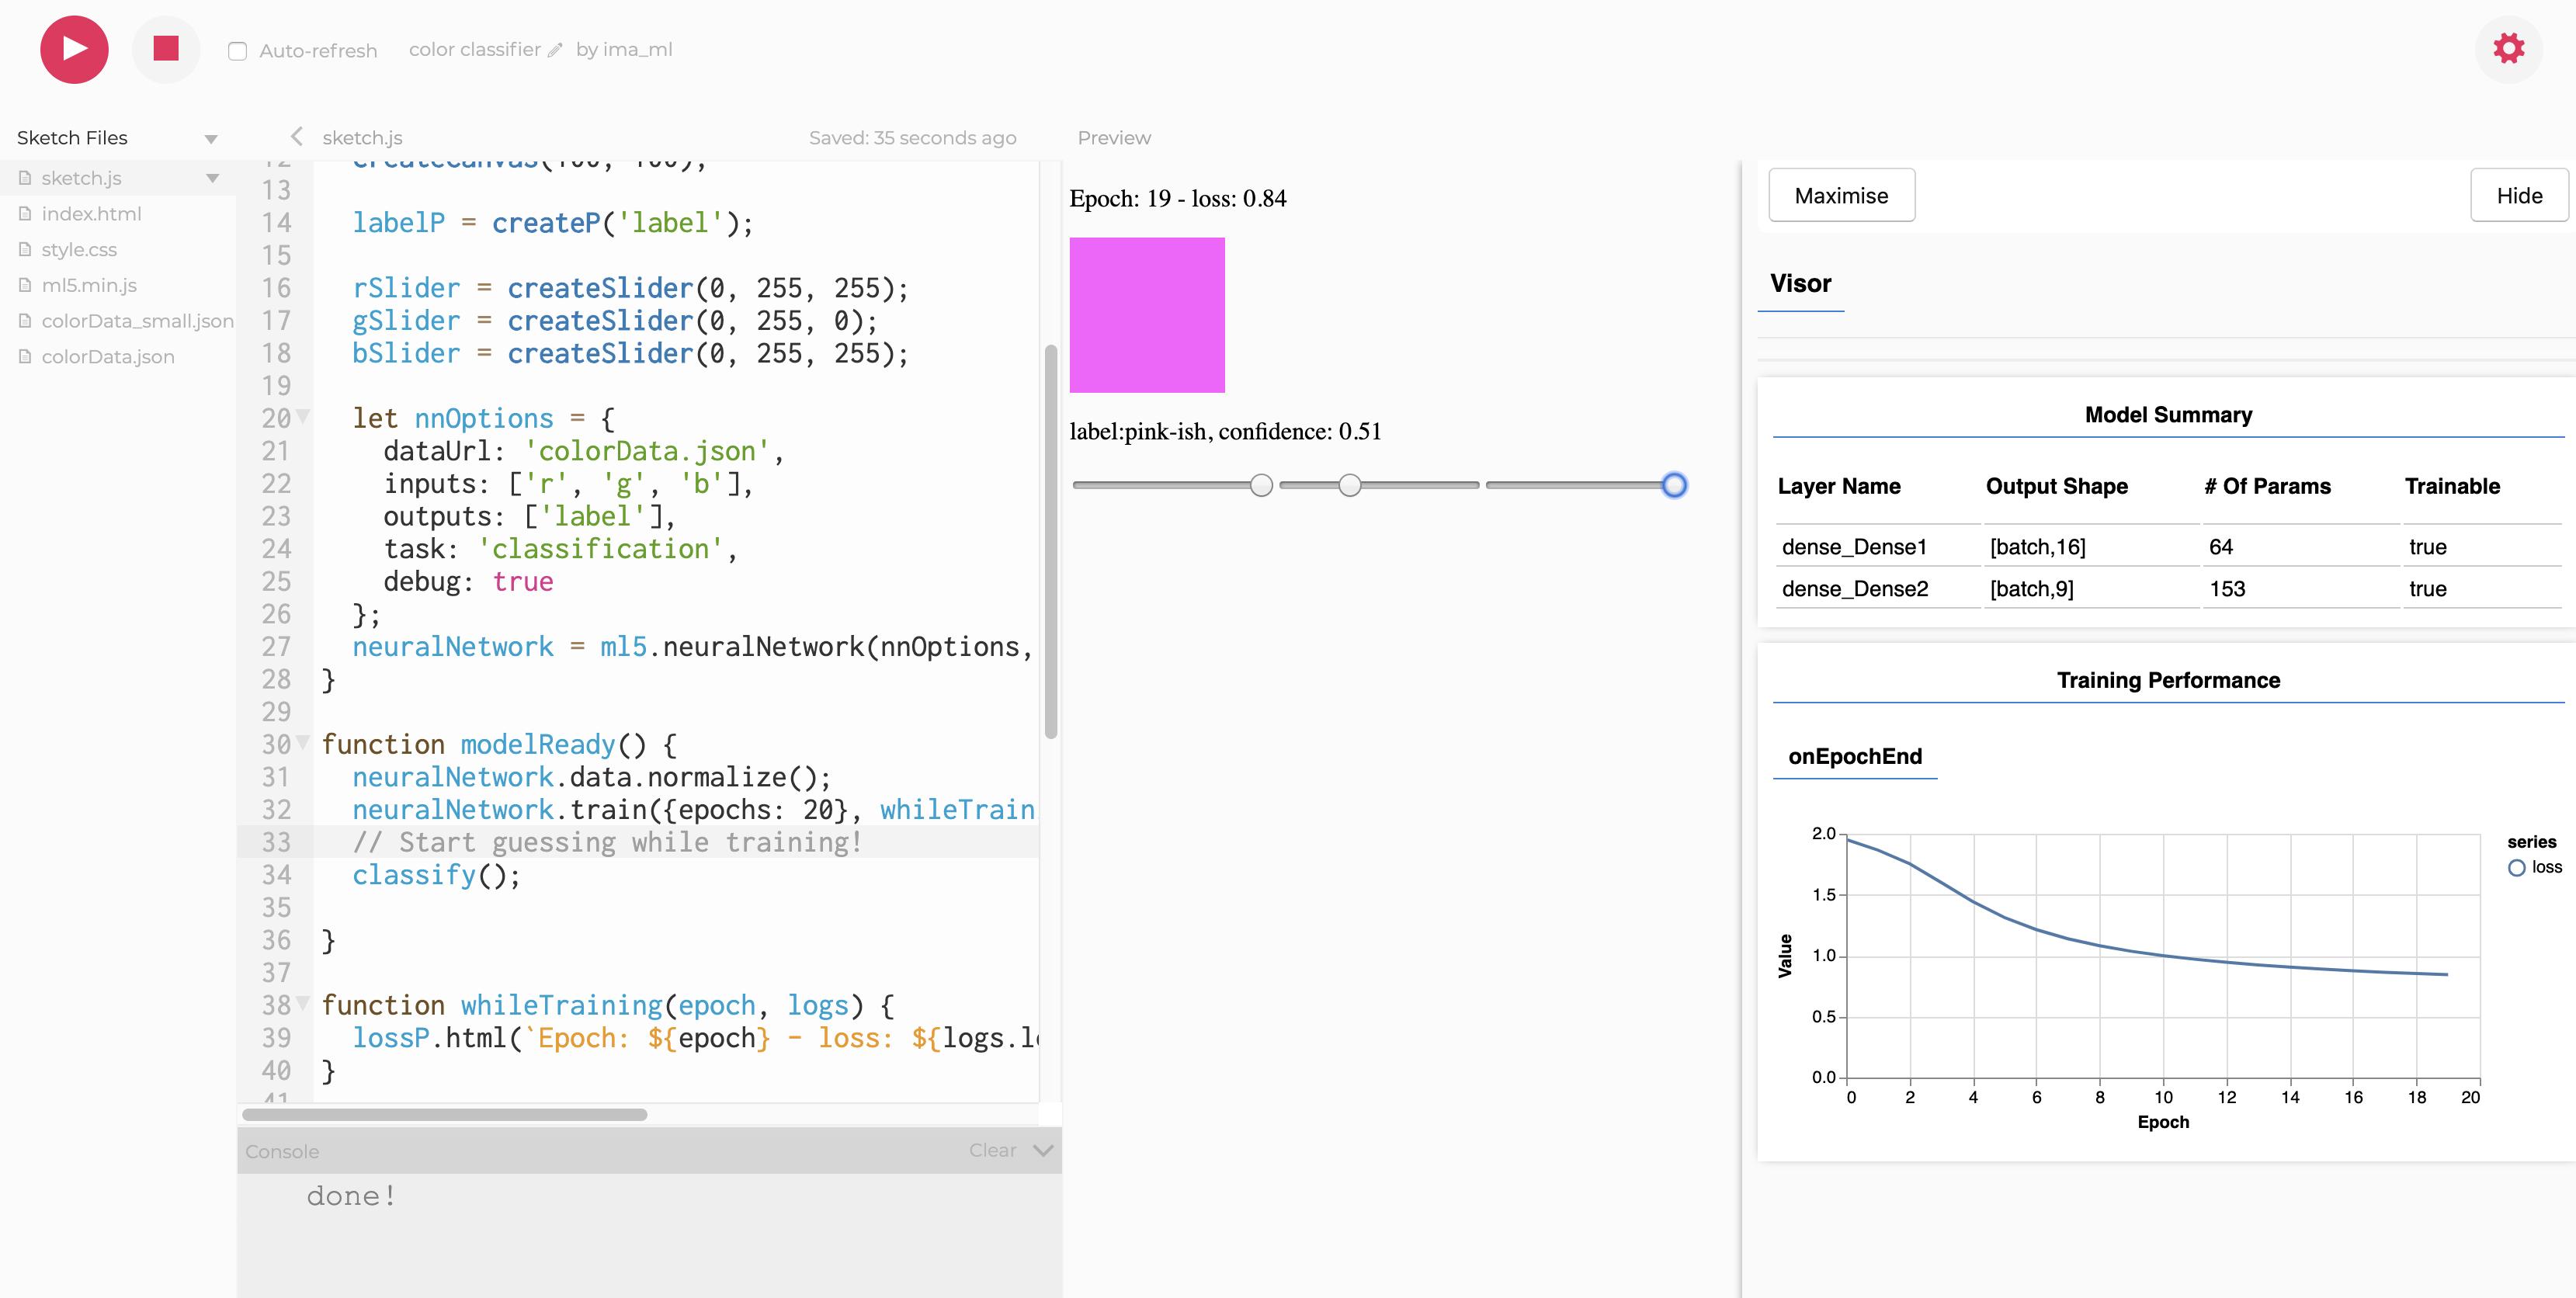Click the color classifier sketch title
2576x1298 pixels.
click(x=474, y=49)
